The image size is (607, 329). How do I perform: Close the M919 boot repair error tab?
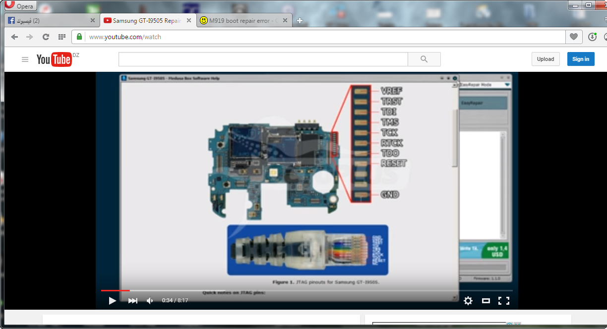(286, 21)
